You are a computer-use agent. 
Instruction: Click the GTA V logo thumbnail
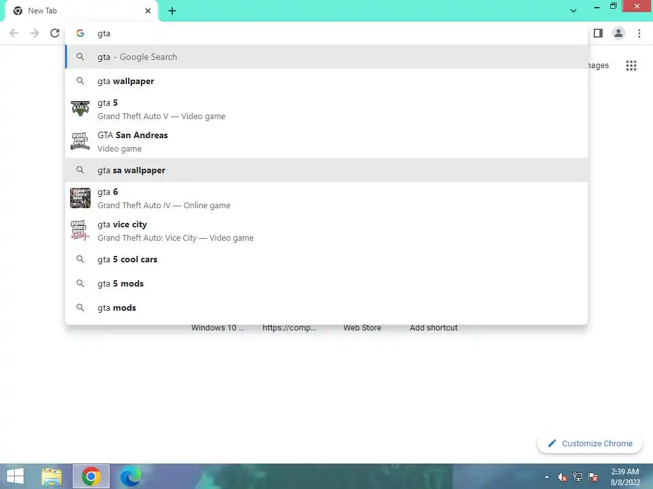pos(80,109)
